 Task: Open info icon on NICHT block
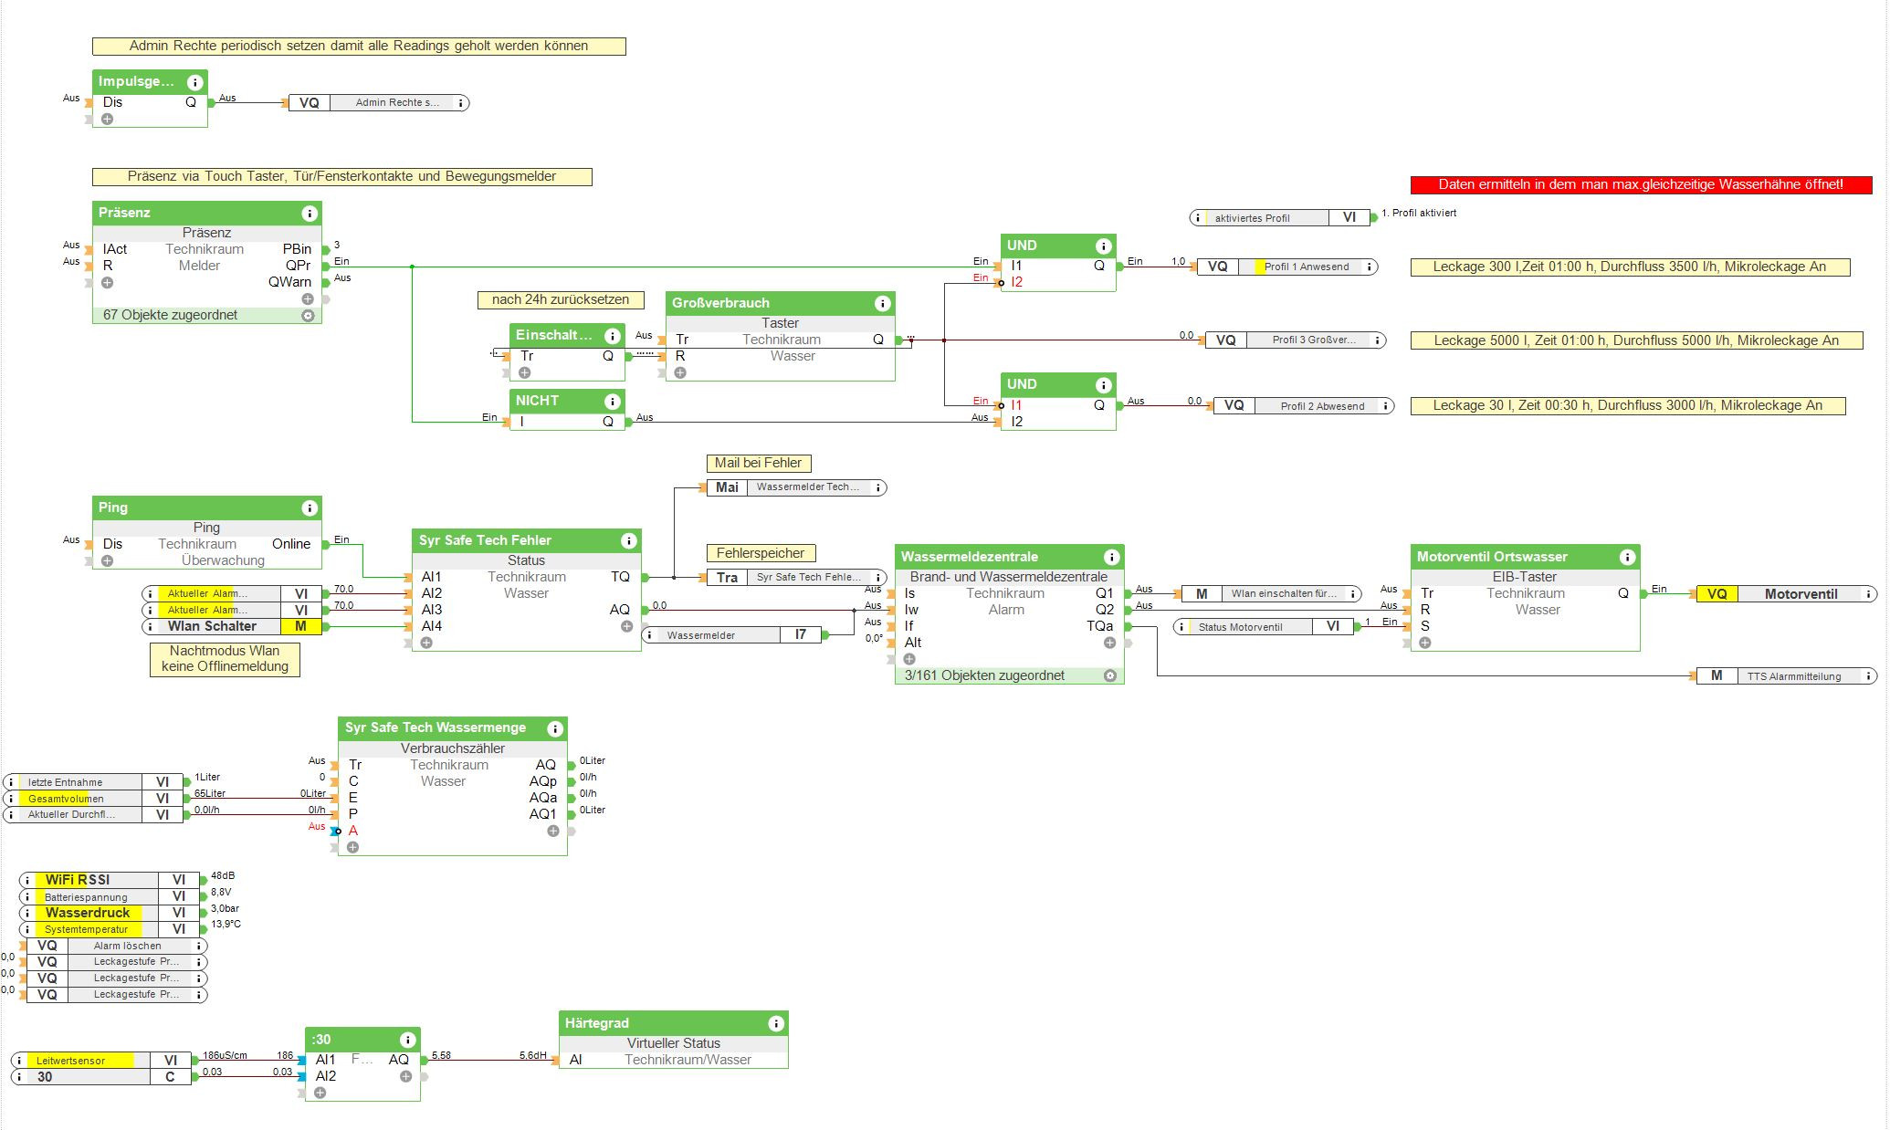612,401
